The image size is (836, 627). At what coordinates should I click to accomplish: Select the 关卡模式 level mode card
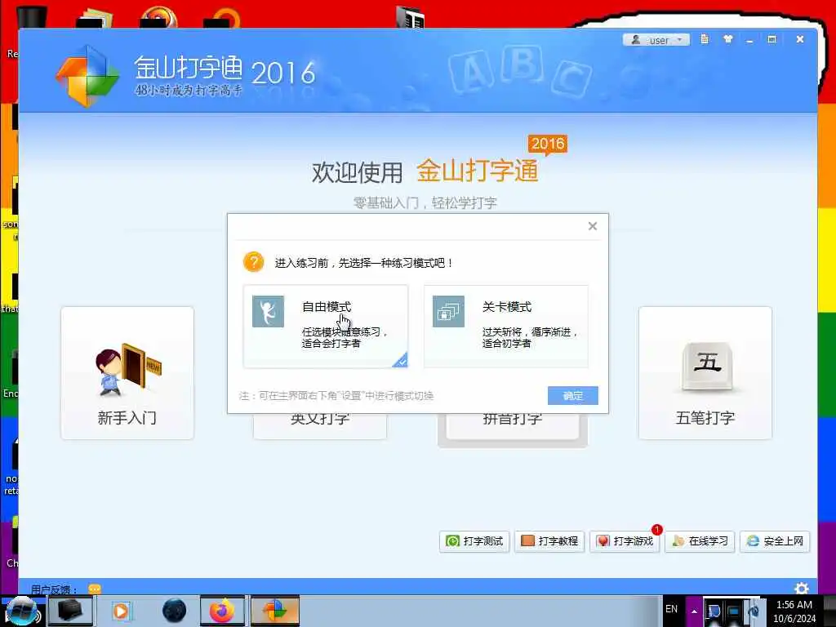[506, 327]
